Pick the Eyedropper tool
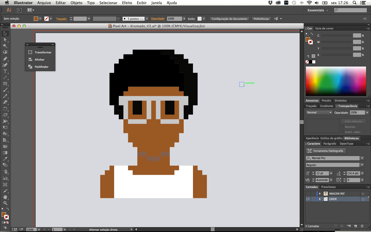 tap(5, 159)
